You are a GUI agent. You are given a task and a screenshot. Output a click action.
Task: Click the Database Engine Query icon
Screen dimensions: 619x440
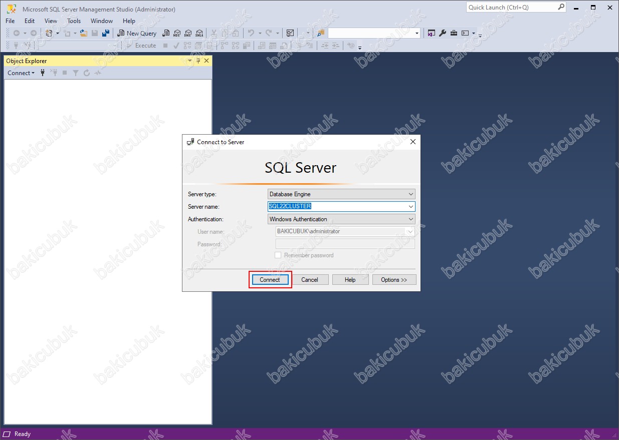coord(165,33)
